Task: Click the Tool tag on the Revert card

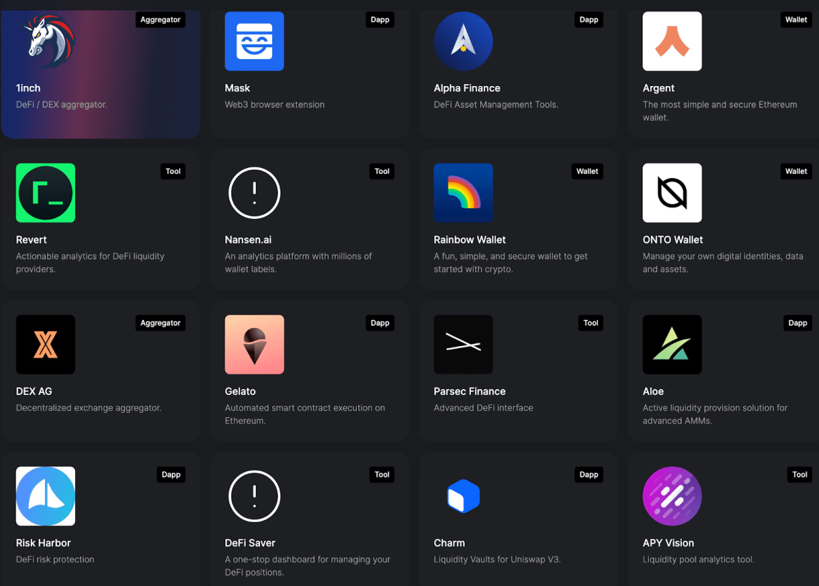Action: click(x=173, y=171)
